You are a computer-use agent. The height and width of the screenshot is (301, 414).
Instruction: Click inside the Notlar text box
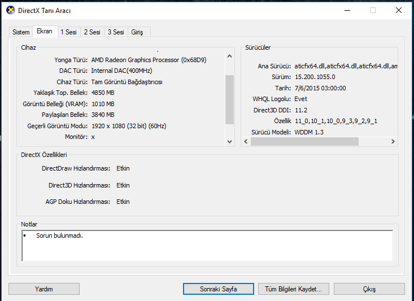(207, 246)
